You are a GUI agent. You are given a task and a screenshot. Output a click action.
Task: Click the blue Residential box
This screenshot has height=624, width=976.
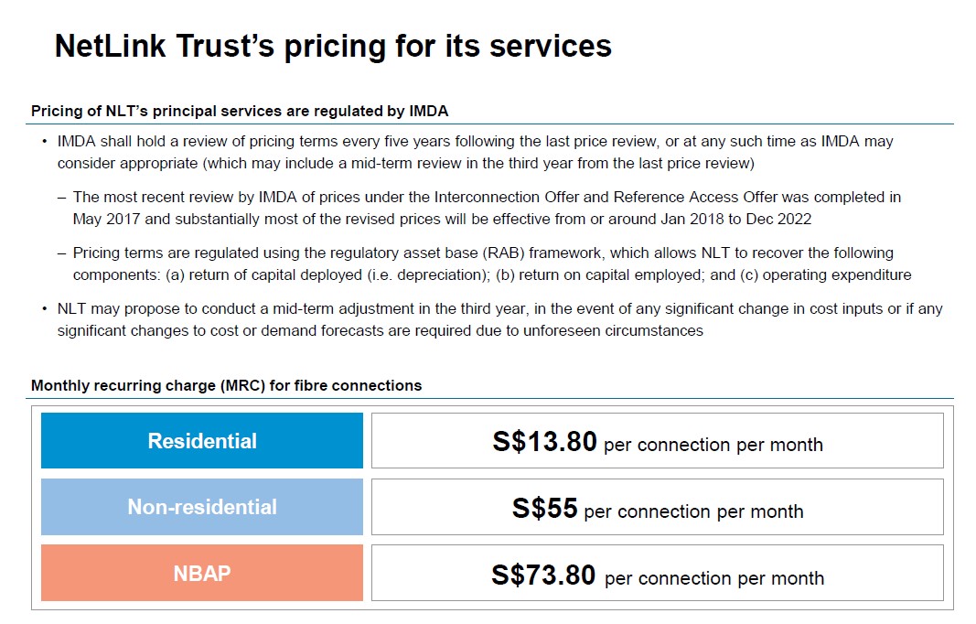tap(202, 441)
